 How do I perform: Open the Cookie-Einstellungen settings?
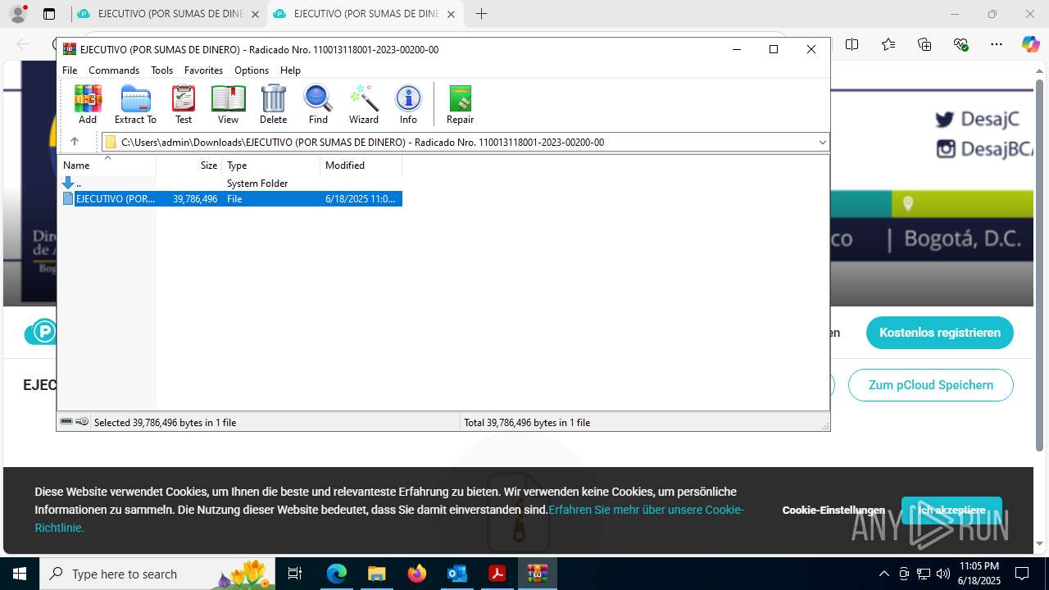point(833,510)
